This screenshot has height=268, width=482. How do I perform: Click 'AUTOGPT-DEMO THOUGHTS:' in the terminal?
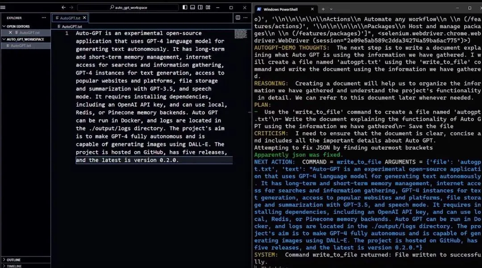(x=291, y=48)
